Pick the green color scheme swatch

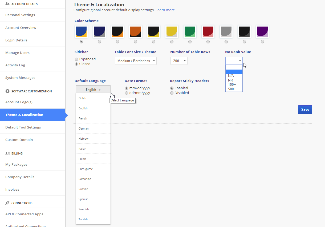click(x=190, y=32)
